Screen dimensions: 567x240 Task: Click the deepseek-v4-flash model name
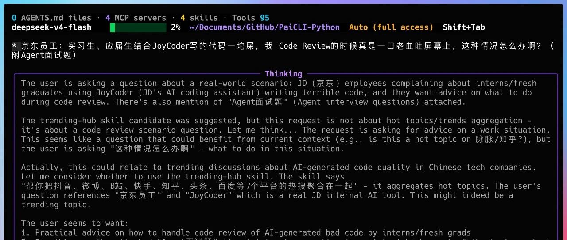(x=51, y=27)
